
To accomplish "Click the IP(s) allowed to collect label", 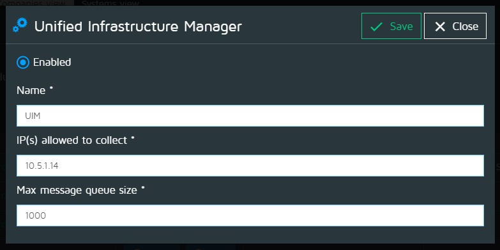I will (72, 140).
